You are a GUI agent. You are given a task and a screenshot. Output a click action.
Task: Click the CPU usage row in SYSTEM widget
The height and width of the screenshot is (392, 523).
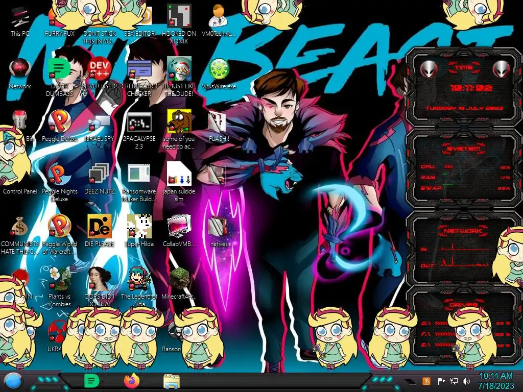point(465,167)
